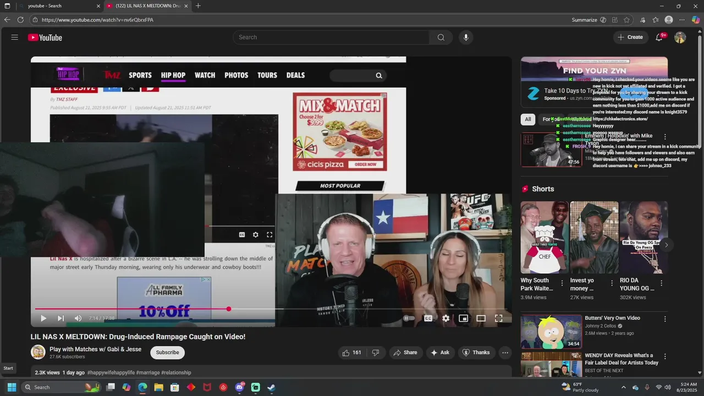Open options for Eminem Hotboxin video
This screenshot has width=704, height=396.
click(x=665, y=136)
